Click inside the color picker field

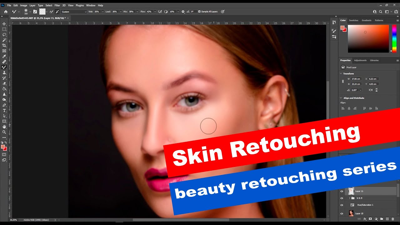point(368,39)
